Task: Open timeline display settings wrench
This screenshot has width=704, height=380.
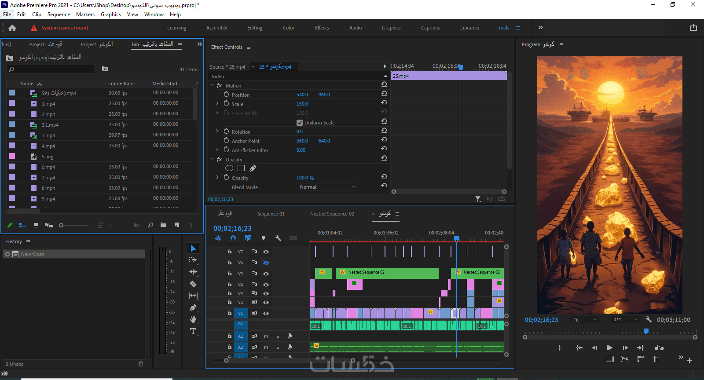Action: click(x=278, y=238)
